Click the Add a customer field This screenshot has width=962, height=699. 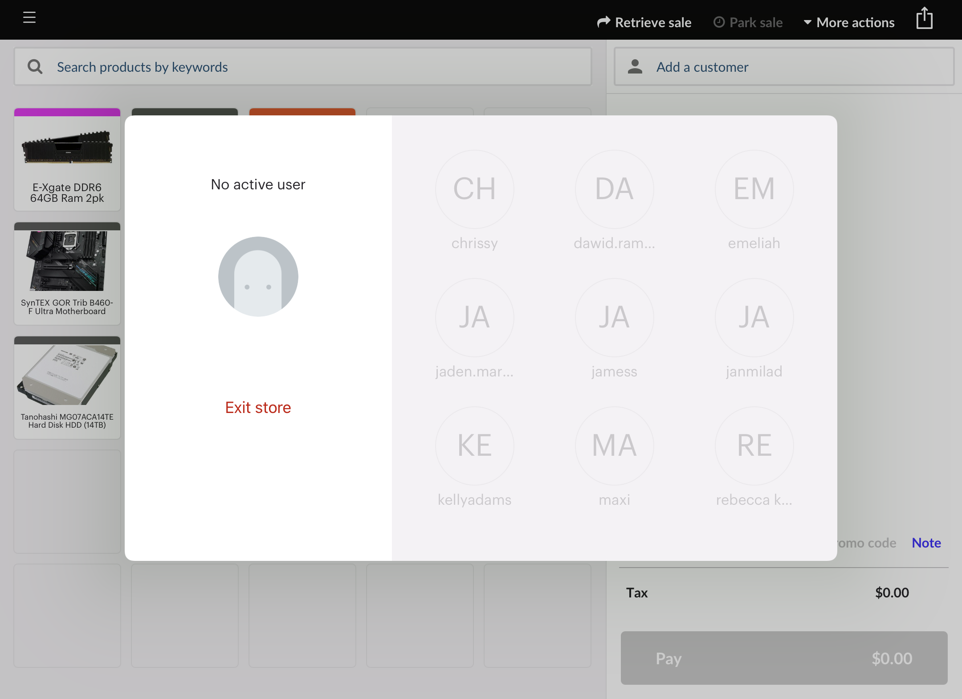tap(784, 67)
